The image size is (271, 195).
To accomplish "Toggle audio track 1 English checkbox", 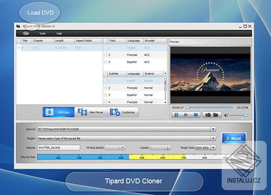I will pyautogui.click(x=105, y=48).
